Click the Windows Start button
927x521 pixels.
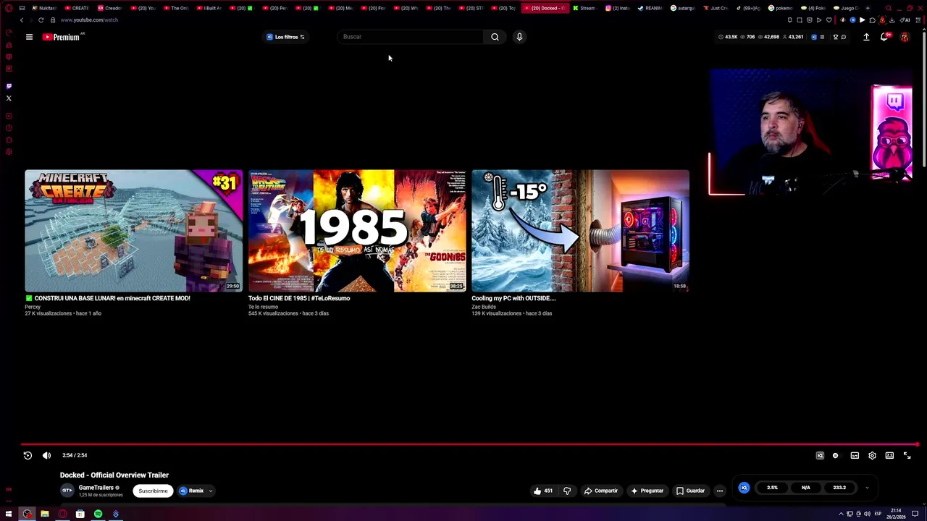click(9, 514)
